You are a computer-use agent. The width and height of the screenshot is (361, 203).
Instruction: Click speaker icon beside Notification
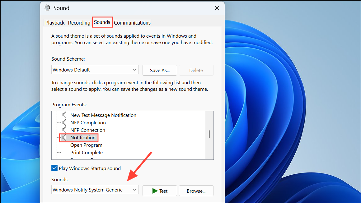tap(64, 137)
